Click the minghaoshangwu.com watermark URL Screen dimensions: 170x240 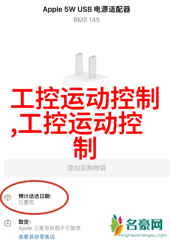click(142, 235)
